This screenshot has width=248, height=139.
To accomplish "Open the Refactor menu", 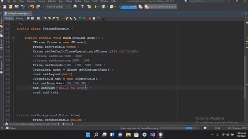I will click(x=52, y=1).
